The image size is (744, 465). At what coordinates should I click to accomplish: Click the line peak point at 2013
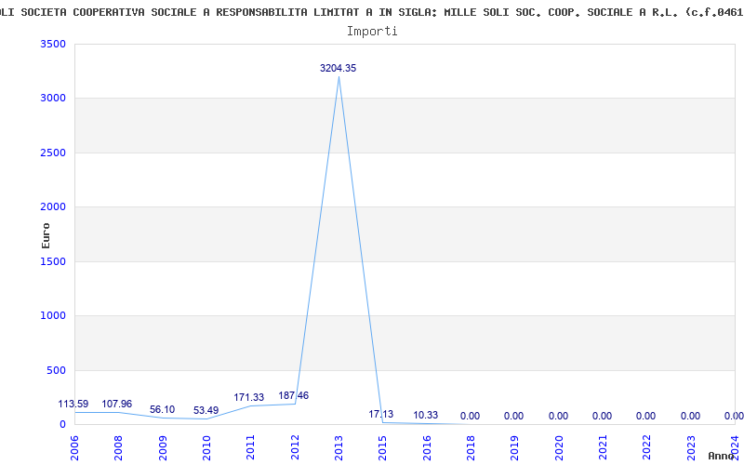coord(339,76)
